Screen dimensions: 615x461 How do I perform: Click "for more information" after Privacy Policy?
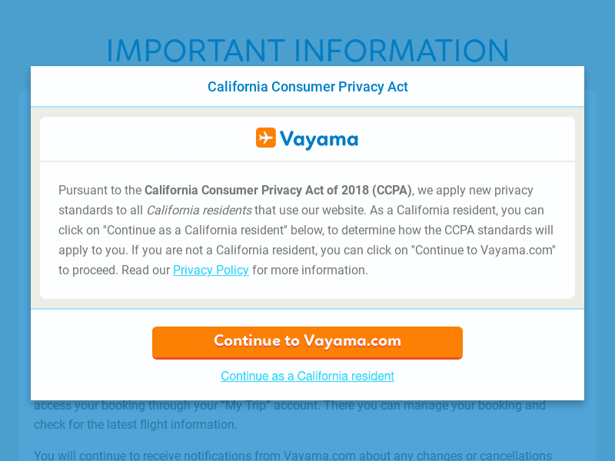coord(310,270)
